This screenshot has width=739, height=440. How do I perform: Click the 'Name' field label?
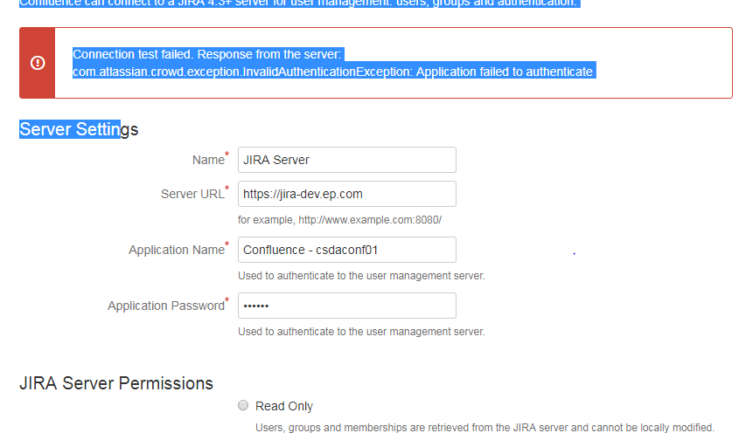(208, 160)
